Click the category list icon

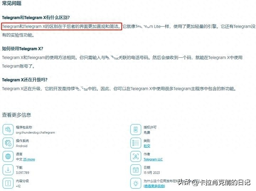pyautogui.click(x=136, y=143)
